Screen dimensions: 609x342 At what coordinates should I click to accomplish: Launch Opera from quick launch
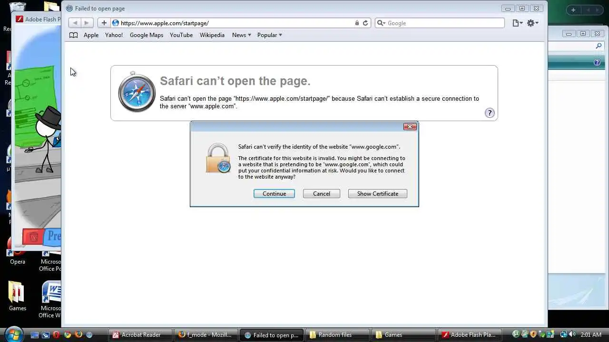(56, 335)
